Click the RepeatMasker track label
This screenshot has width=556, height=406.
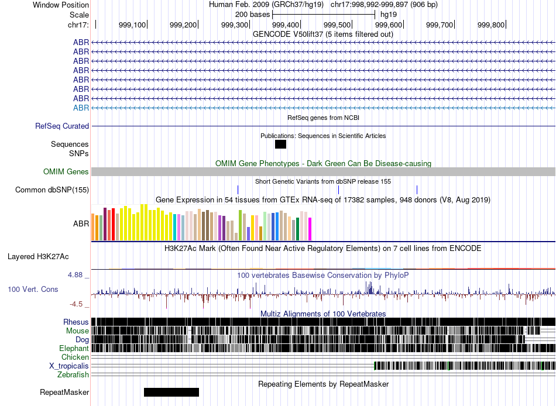(x=64, y=392)
